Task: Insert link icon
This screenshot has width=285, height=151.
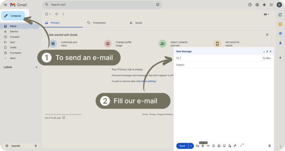Action: pos(208,146)
